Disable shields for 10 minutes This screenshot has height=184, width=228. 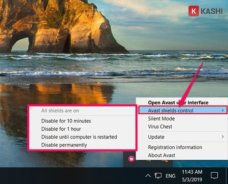point(66,121)
